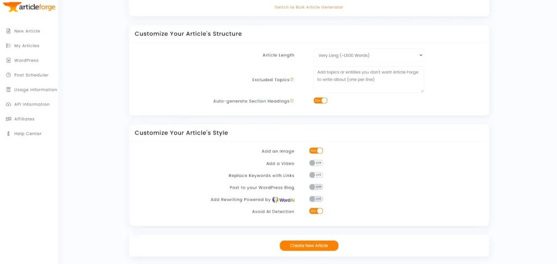Go to My Articles
The height and width of the screenshot is (264, 557).
point(27,46)
